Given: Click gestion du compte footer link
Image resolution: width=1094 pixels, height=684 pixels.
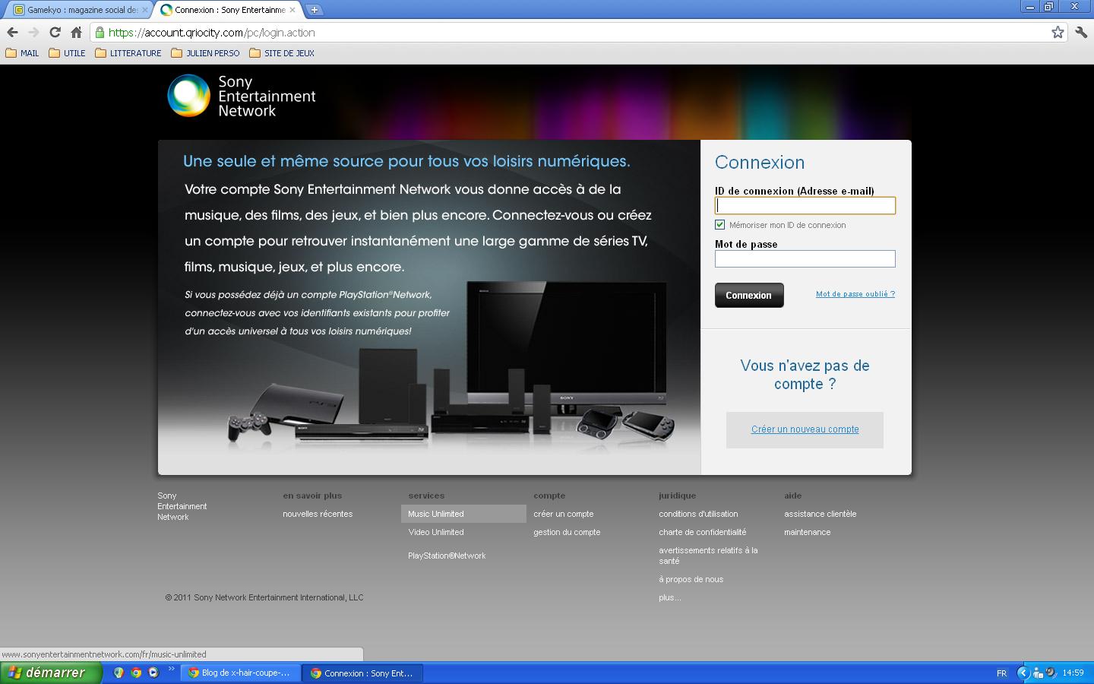Looking at the screenshot, I should click(567, 532).
